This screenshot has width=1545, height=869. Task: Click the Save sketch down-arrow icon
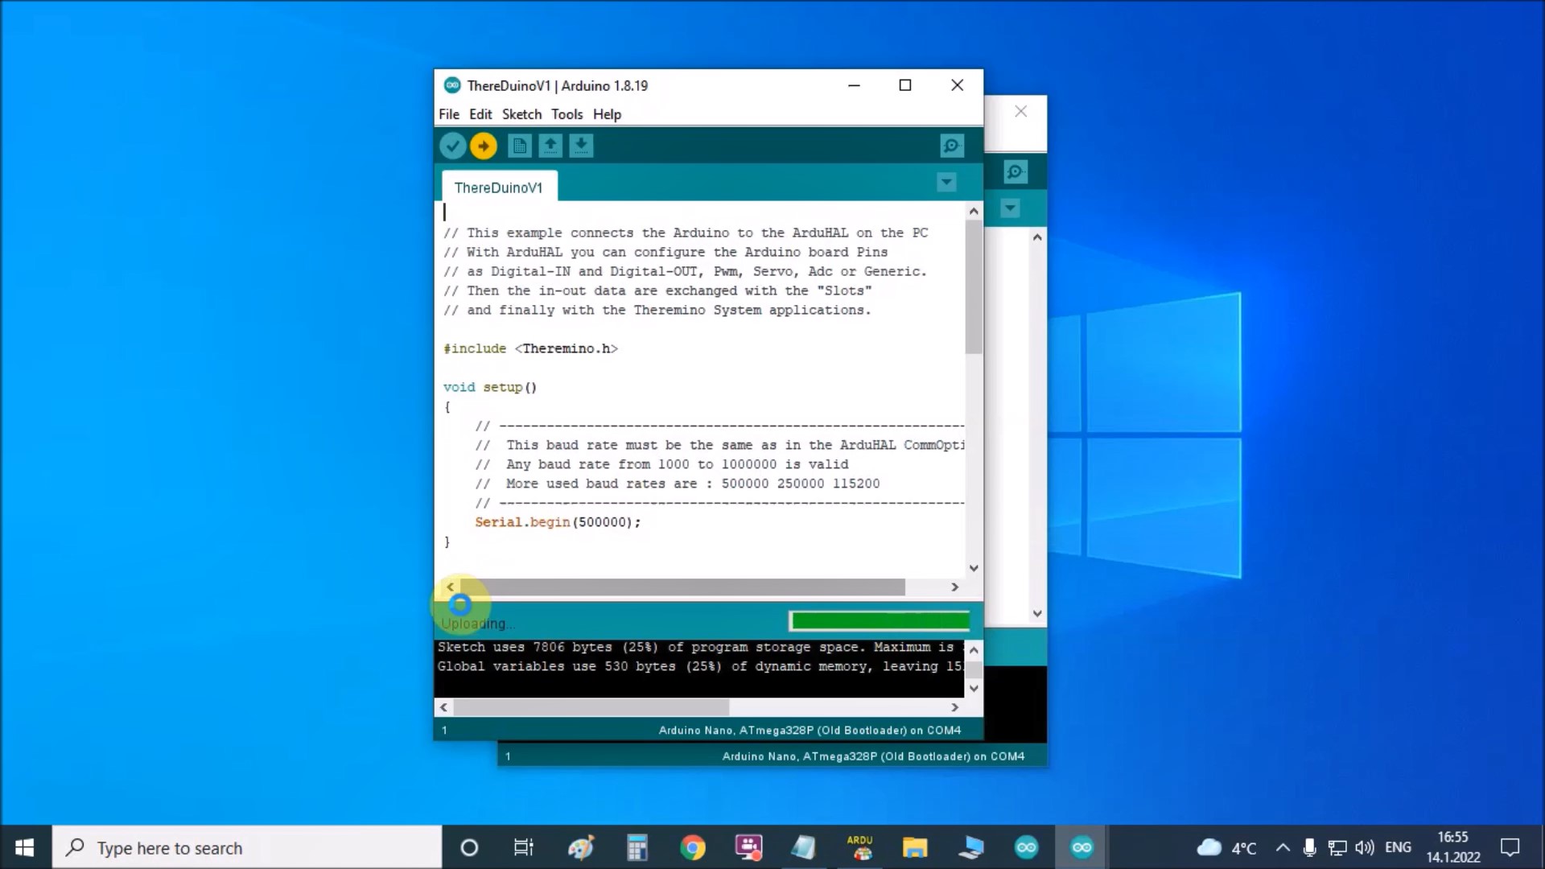pyautogui.click(x=581, y=146)
